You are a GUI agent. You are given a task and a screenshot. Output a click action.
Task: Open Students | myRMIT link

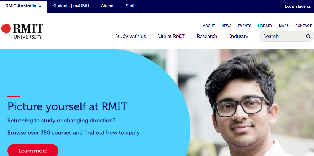coord(71,6)
